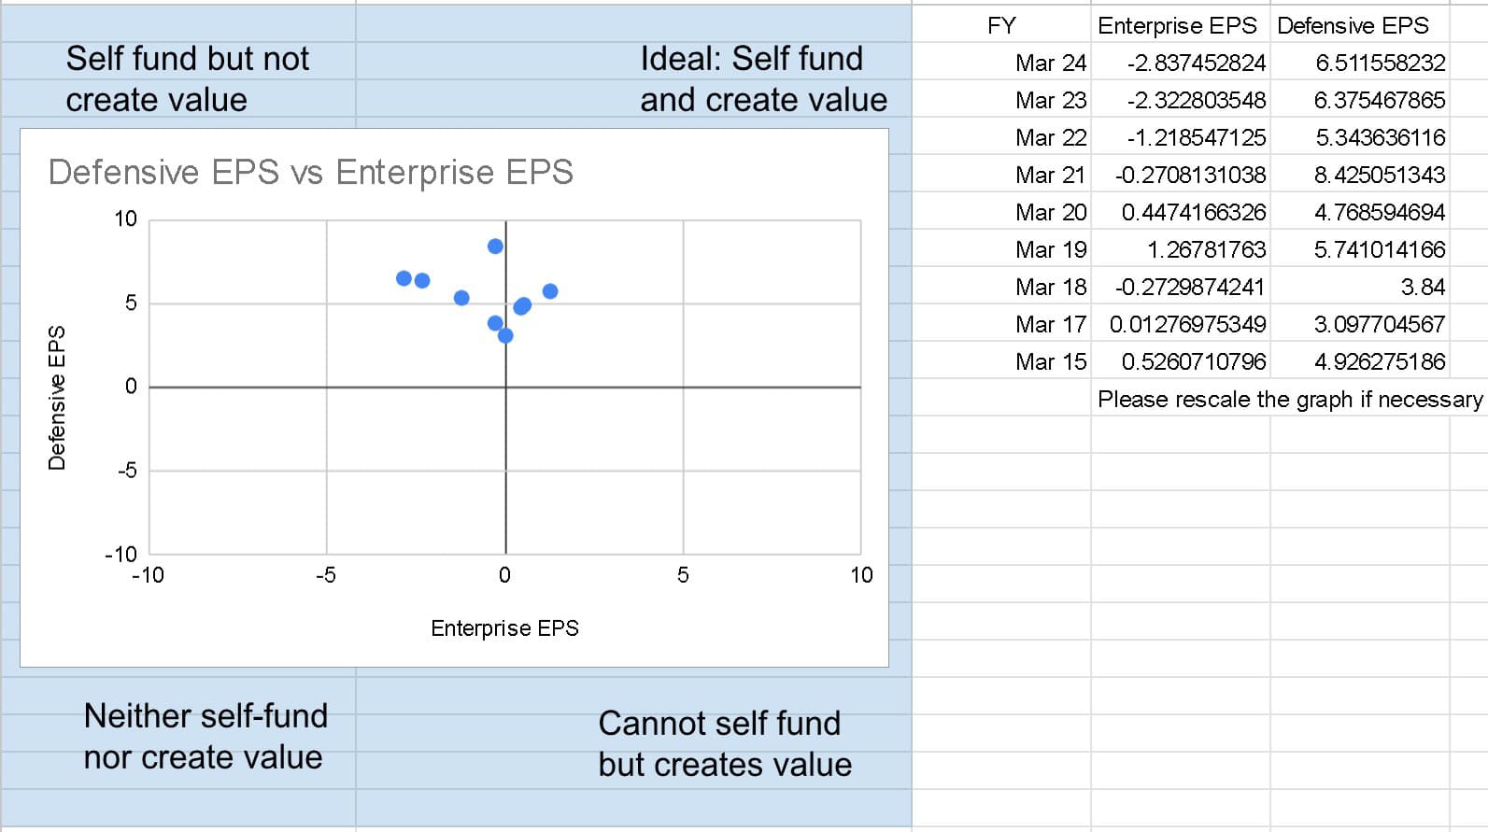Click the 'Please rescale the graph if necessary' note
Viewport: 1488px width, 832px height.
[x=1289, y=400]
